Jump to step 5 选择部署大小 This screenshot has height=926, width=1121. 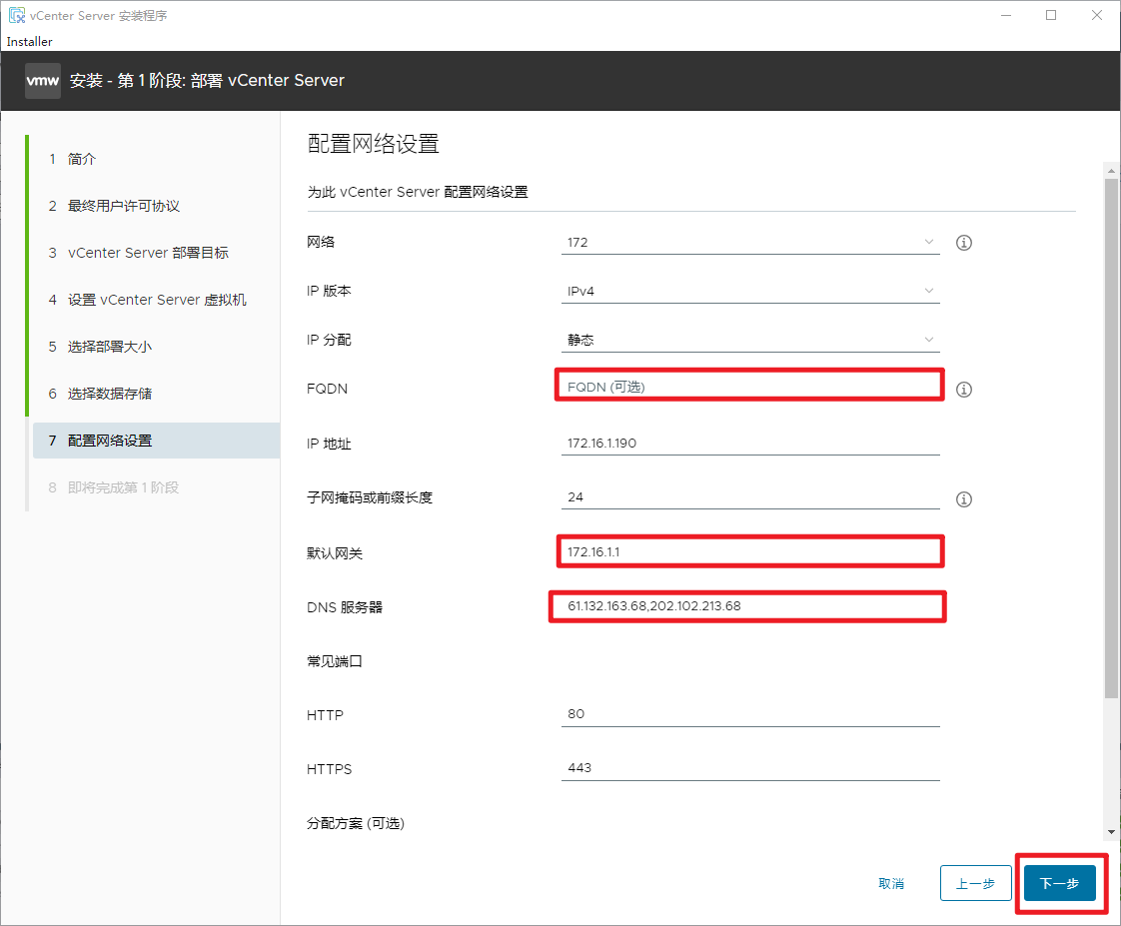point(110,347)
